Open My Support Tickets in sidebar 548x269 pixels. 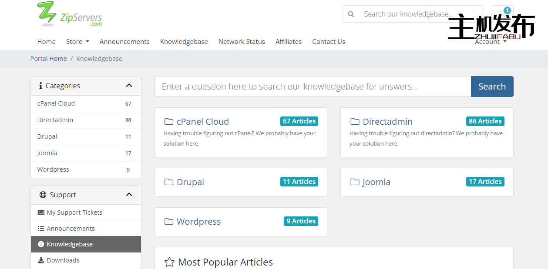pyautogui.click(x=74, y=213)
